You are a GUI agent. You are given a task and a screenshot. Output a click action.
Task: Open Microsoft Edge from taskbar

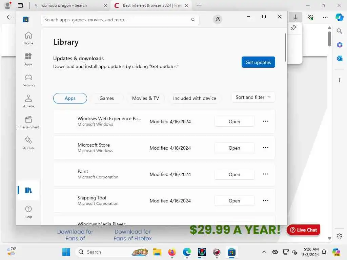point(187,252)
